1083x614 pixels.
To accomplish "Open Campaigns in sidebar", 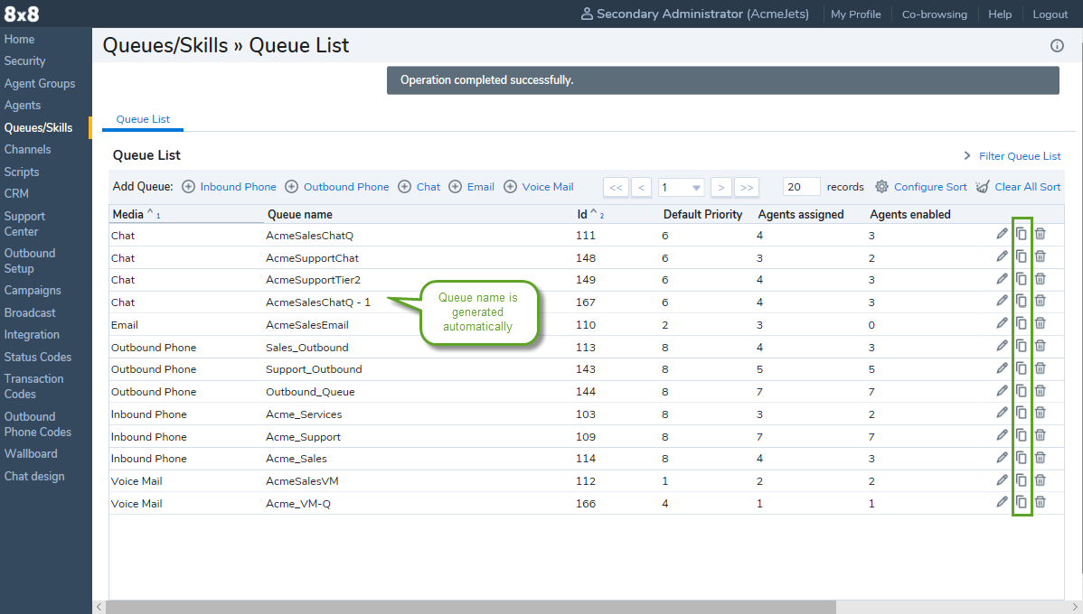I will [x=33, y=291].
